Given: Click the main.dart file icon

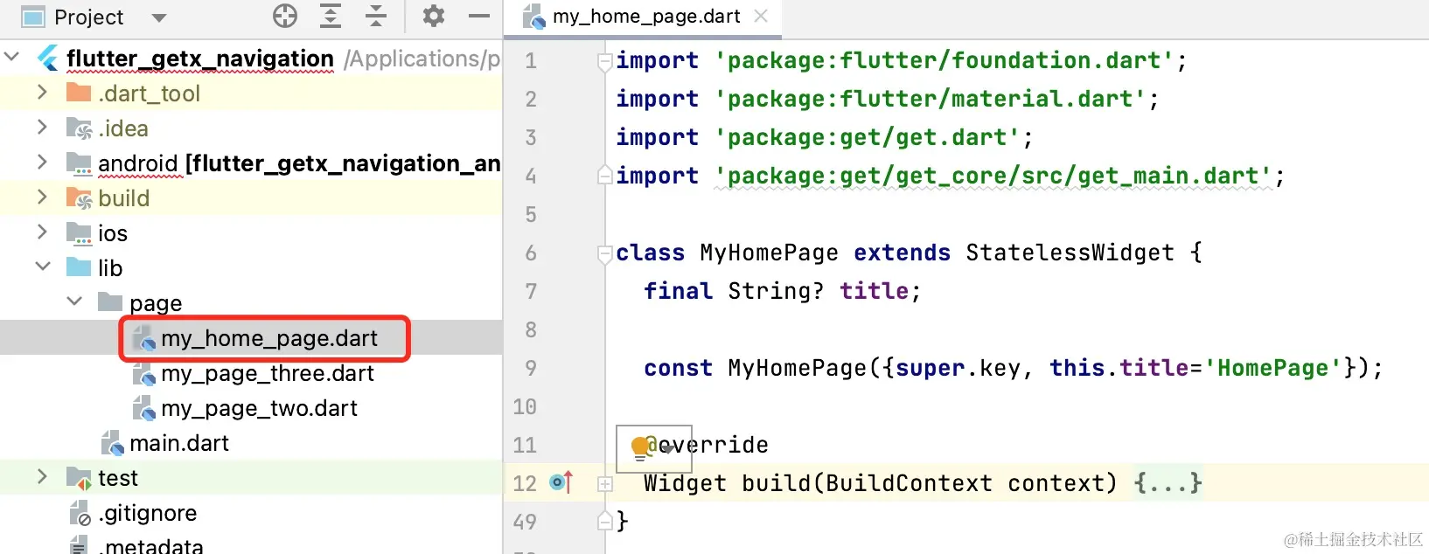Looking at the screenshot, I should tap(112, 443).
